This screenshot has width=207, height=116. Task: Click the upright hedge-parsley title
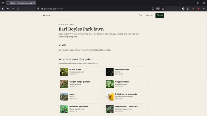pos(80,82)
